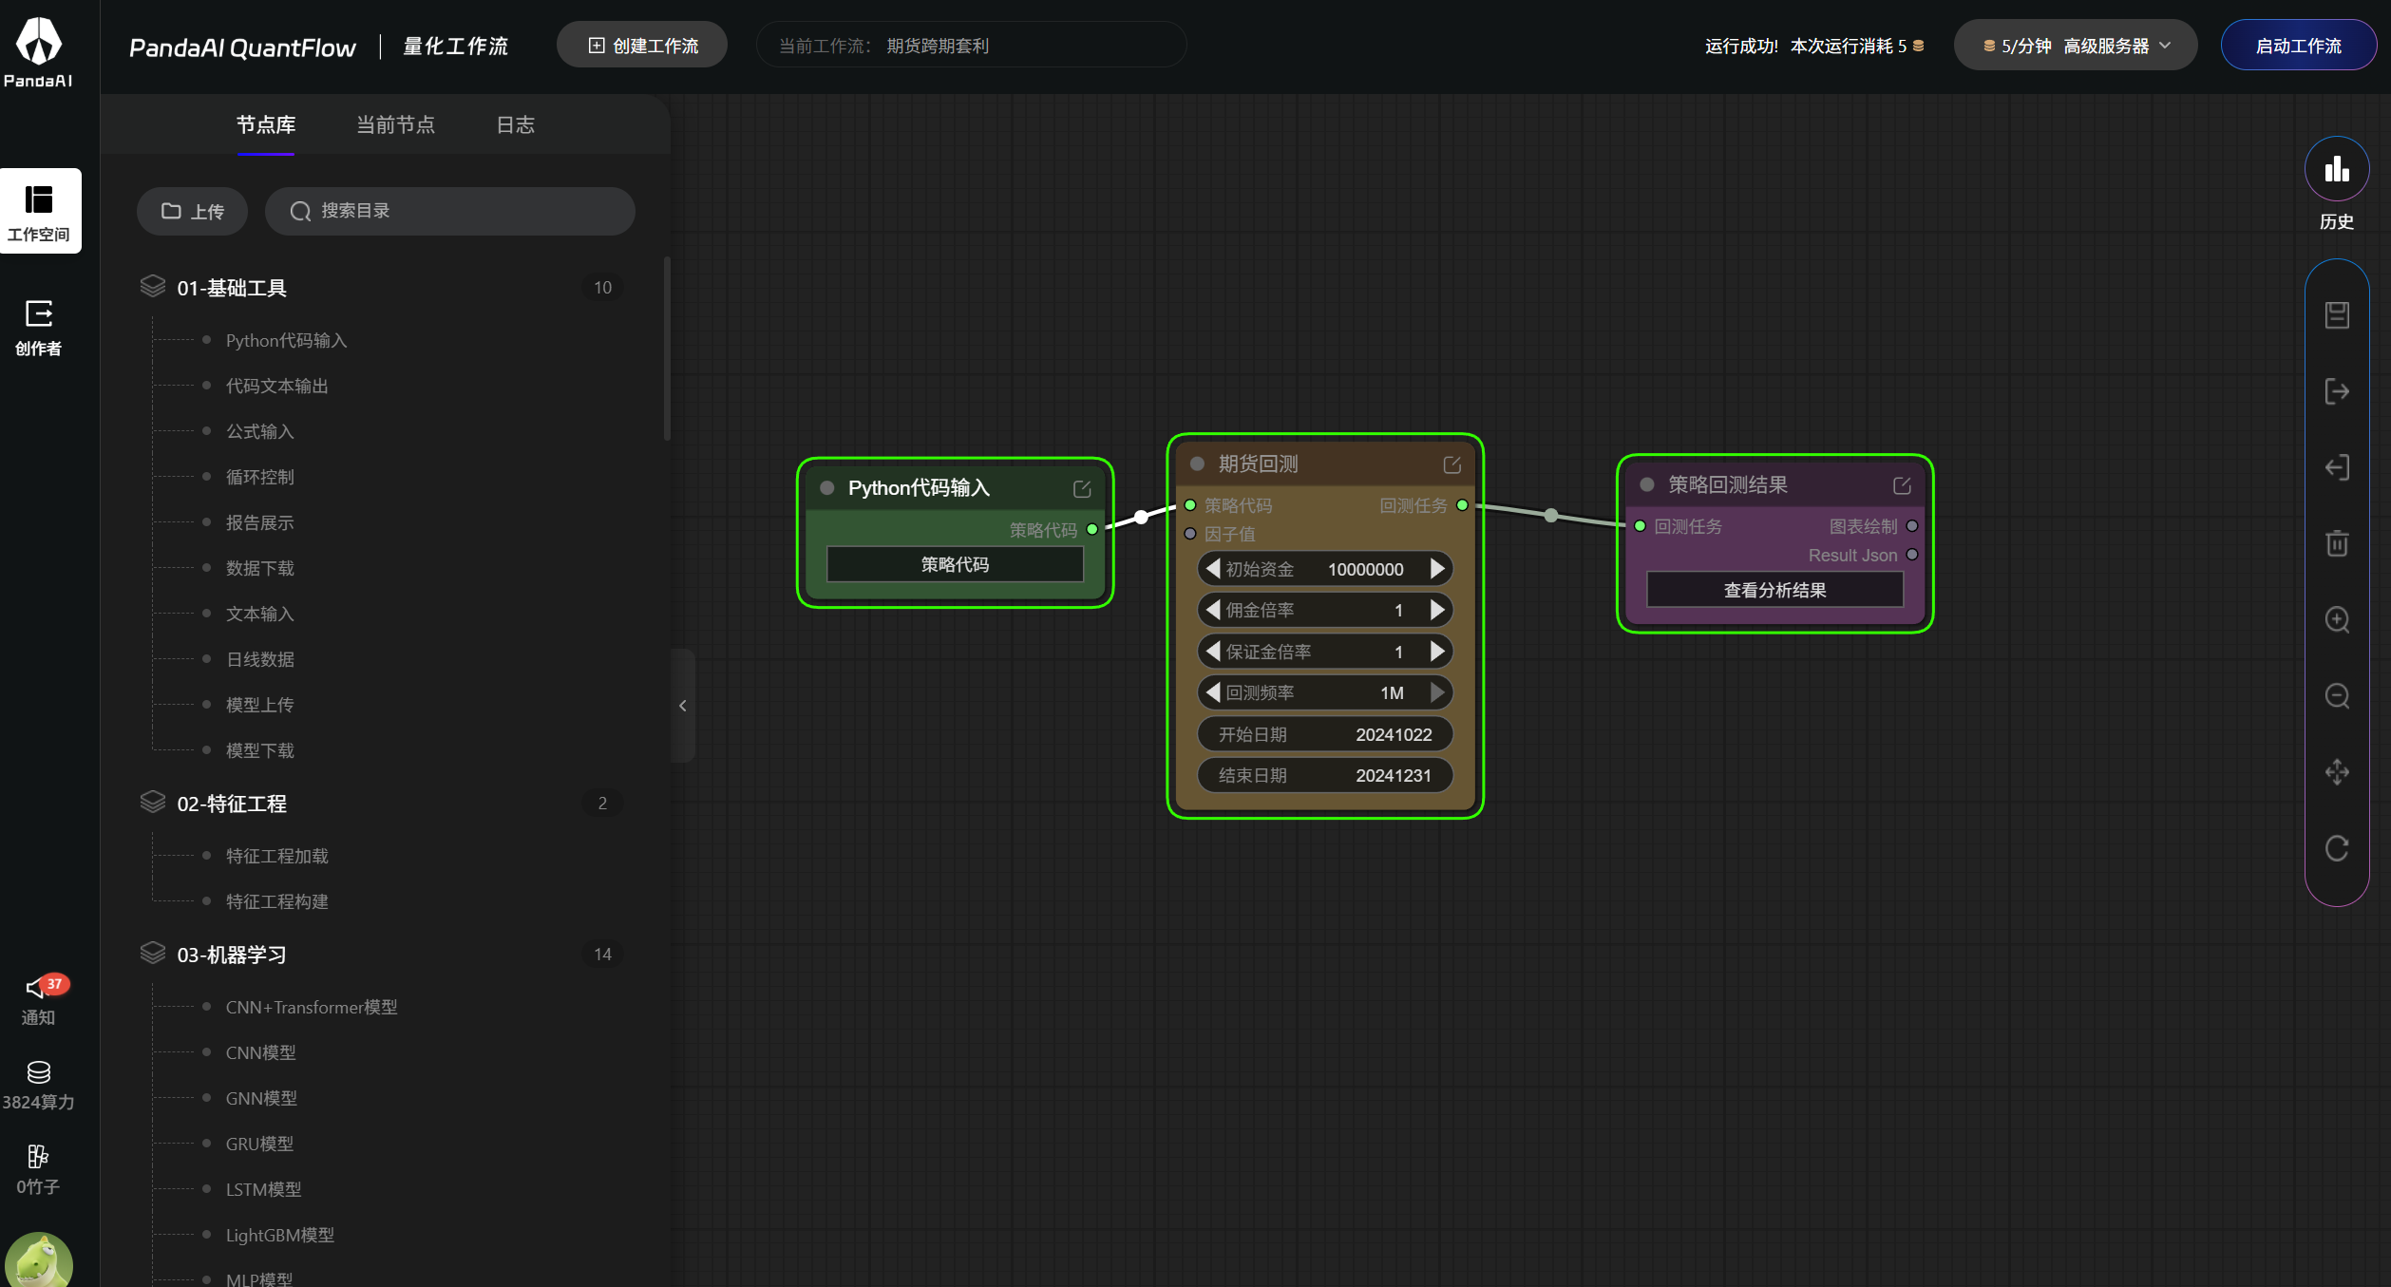Expand the 5/分钟 高级服务器 server dropdown

coord(2075,46)
